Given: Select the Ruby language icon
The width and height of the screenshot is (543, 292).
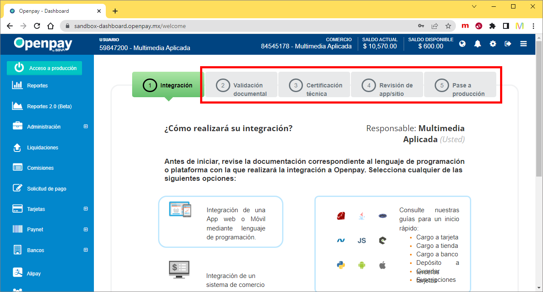Looking at the screenshot, I should [x=341, y=216].
